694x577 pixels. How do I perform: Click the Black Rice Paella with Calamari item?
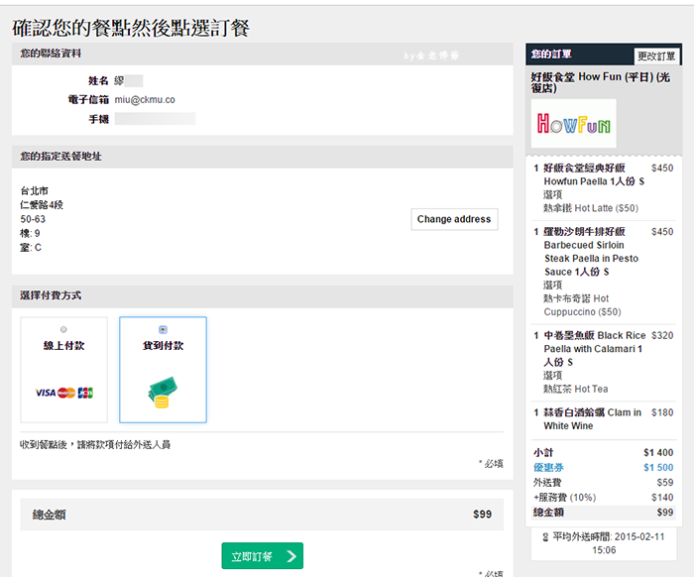pos(595,349)
